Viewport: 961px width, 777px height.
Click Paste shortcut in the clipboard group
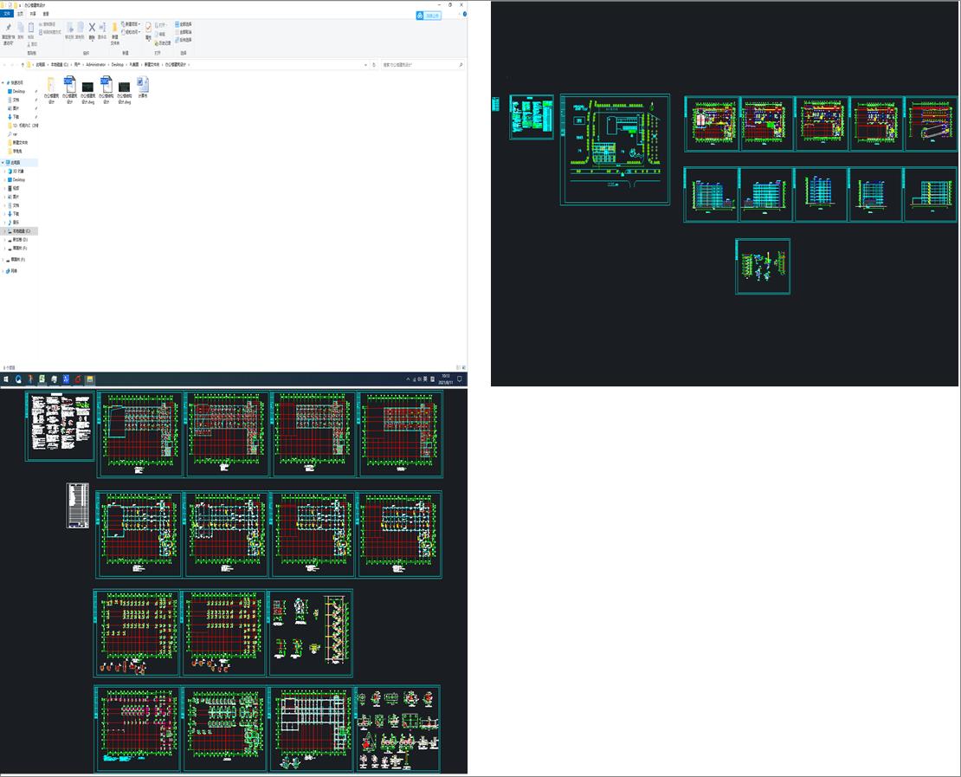[50, 32]
